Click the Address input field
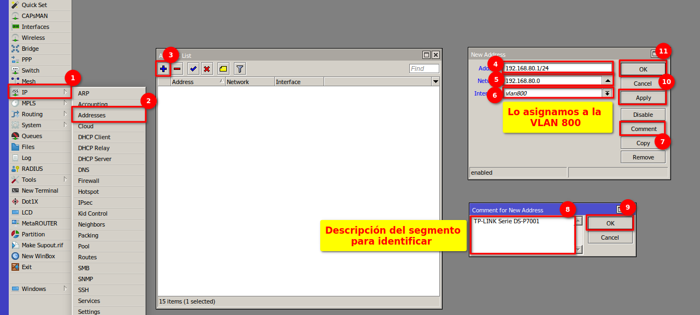 557,68
